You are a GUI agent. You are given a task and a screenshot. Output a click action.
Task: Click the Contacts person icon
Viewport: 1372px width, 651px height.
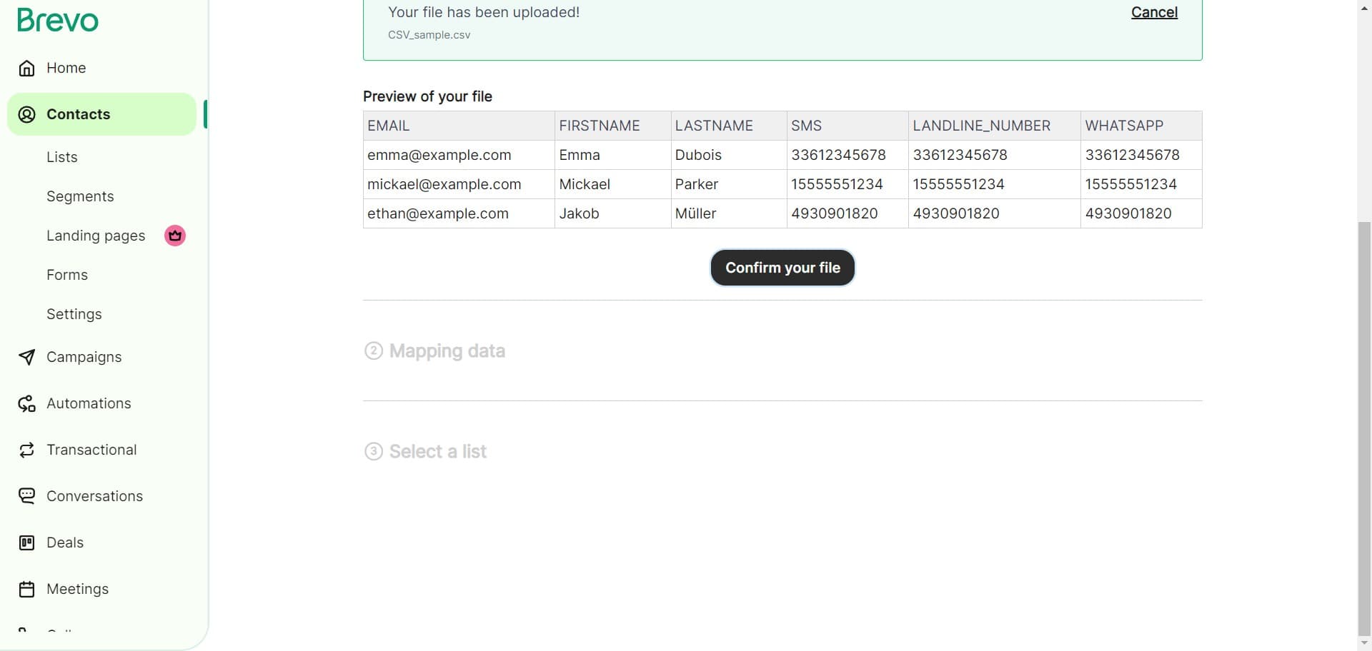[x=26, y=114]
